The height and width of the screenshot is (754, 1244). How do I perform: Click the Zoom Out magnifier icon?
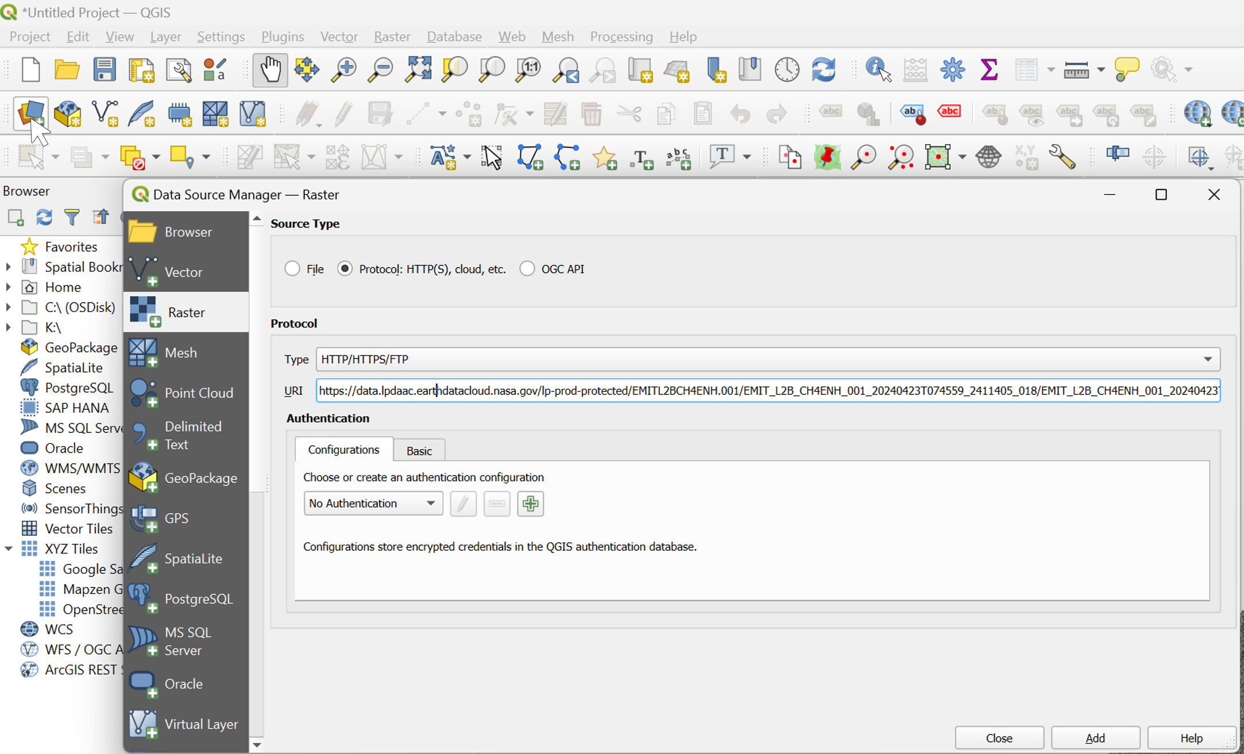tap(380, 69)
